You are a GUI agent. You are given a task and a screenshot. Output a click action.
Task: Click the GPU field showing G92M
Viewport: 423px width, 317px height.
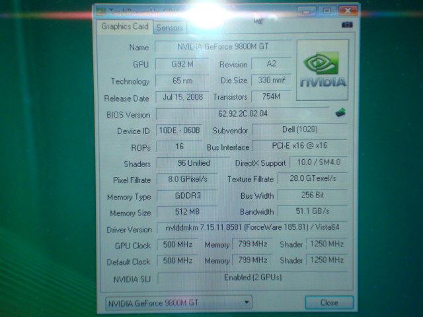[182, 64]
